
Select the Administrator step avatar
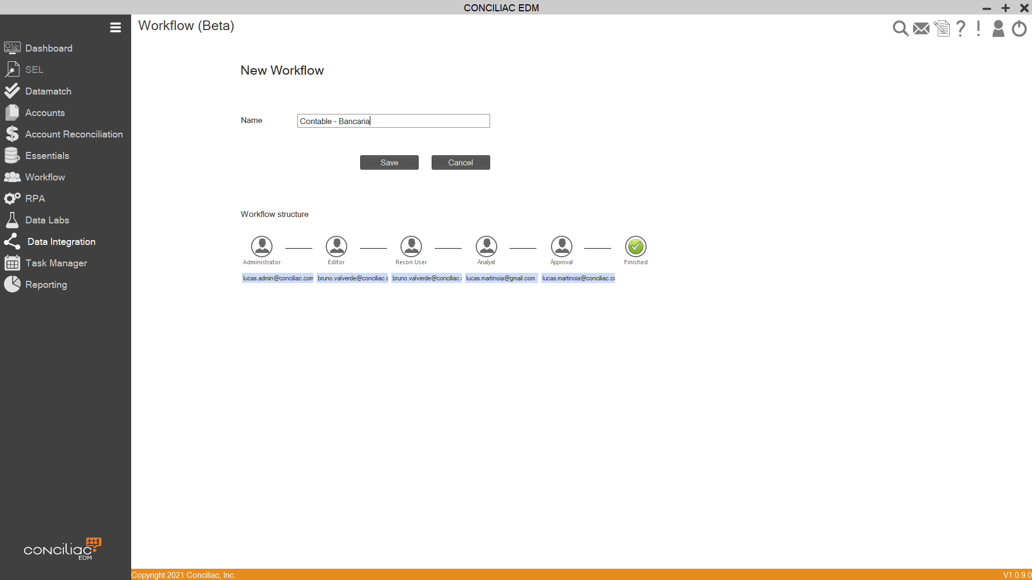[262, 247]
